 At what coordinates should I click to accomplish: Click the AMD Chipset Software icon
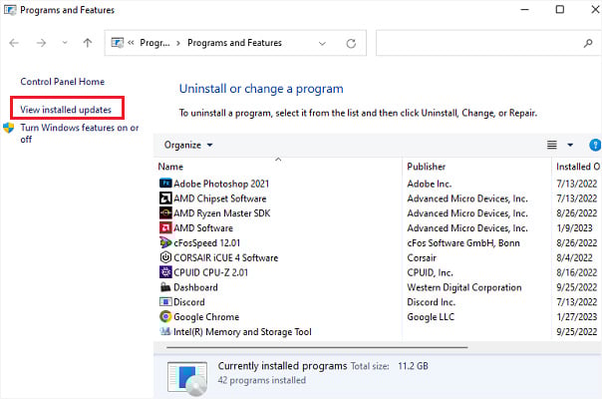click(165, 199)
